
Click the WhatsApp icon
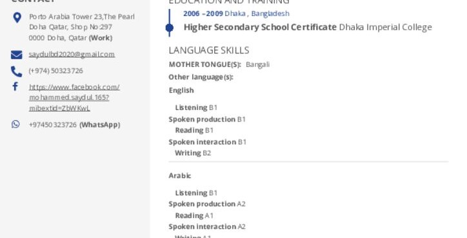click(x=15, y=124)
